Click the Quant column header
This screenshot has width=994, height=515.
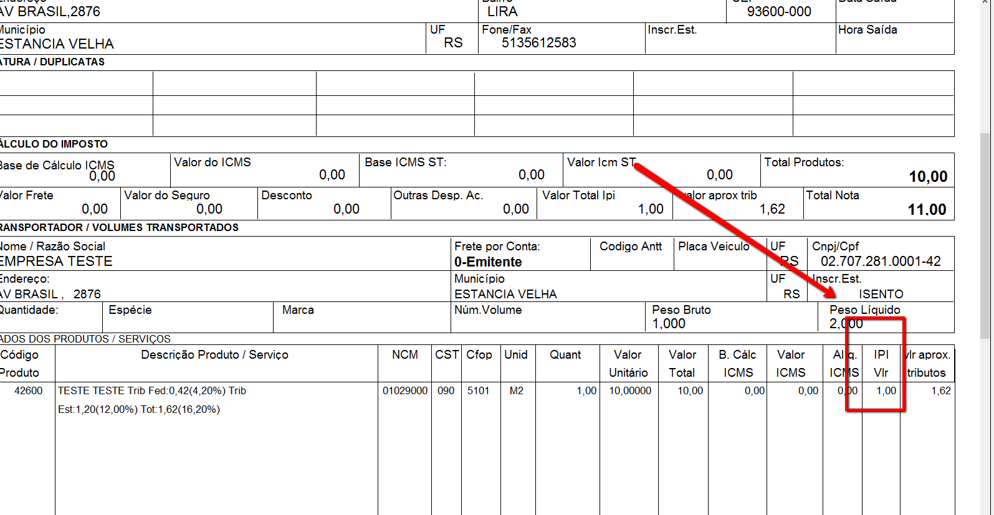(565, 355)
